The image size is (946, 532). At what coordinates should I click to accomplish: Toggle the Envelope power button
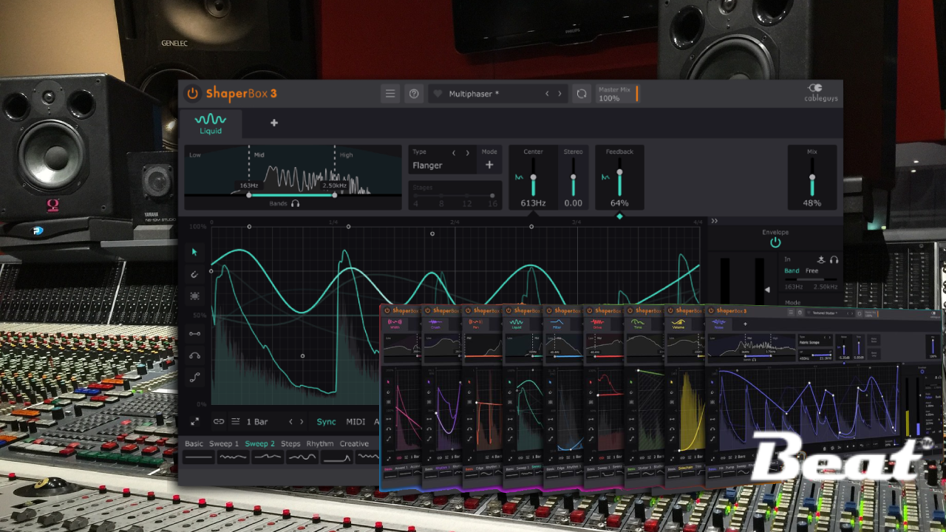click(x=775, y=242)
